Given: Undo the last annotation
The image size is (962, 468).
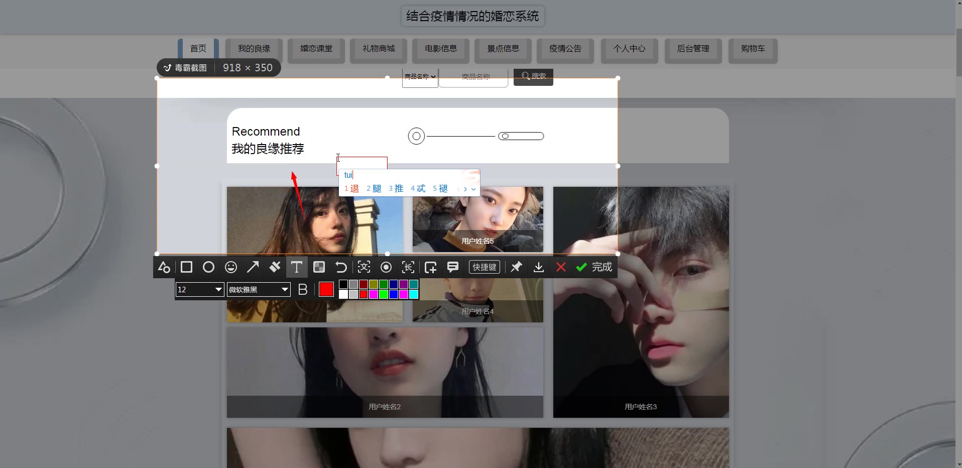Looking at the screenshot, I should (341, 267).
